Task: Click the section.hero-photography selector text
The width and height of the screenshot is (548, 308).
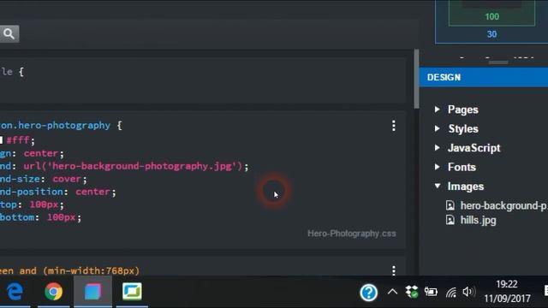Action: coord(55,126)
